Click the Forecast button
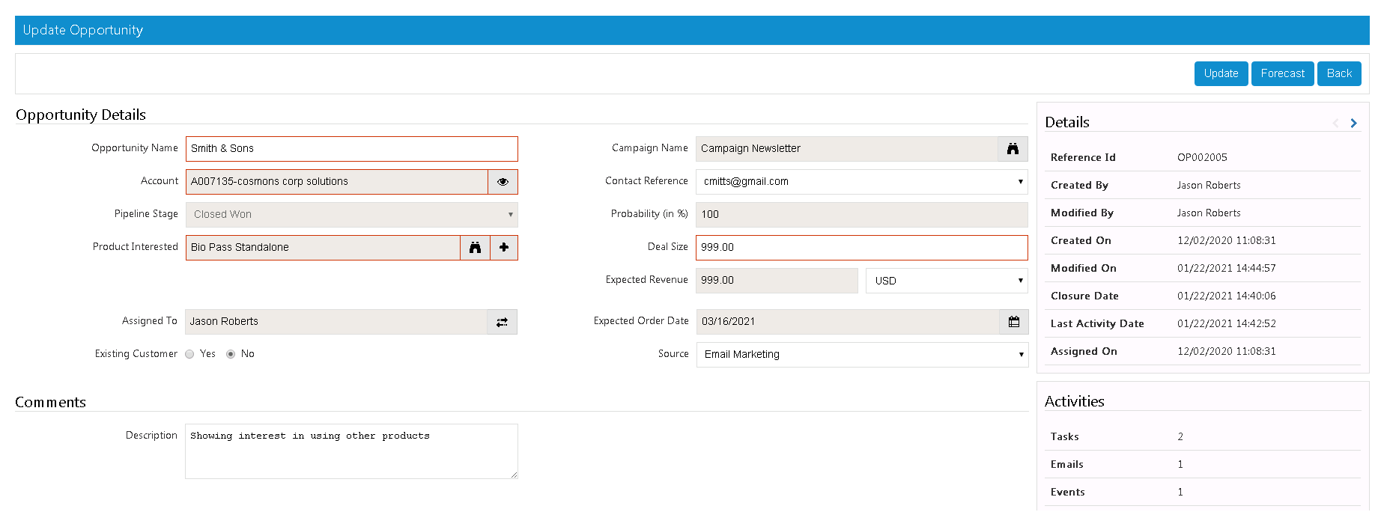 [1282, 73]
